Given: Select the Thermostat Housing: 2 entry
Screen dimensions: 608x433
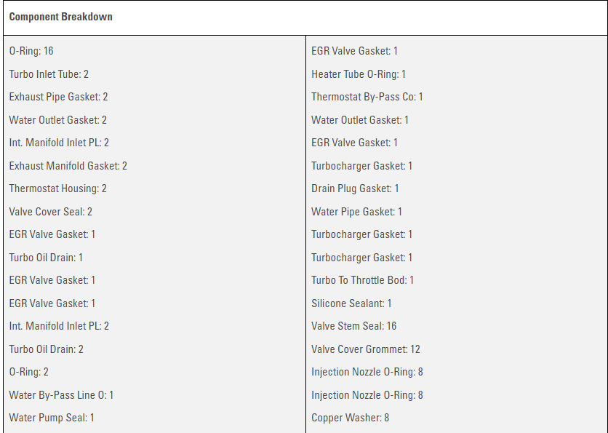Looking at the screenshot, I should (57, 188).
